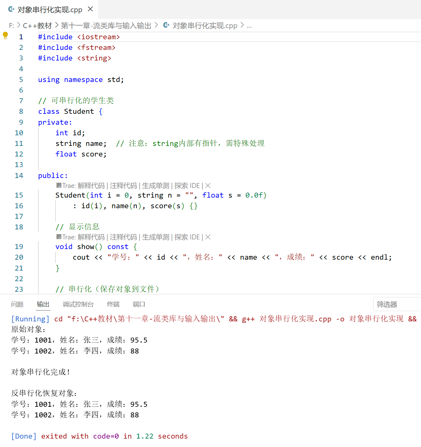421x447 pixels.
Task: Switch to the 问题 panel tab
Action: [x=17, y=304]
